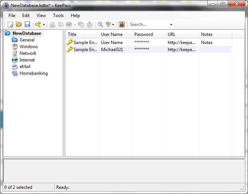Screen dimensions: 248x194
Task: Click in the Search text field
Action: (148, 24)
